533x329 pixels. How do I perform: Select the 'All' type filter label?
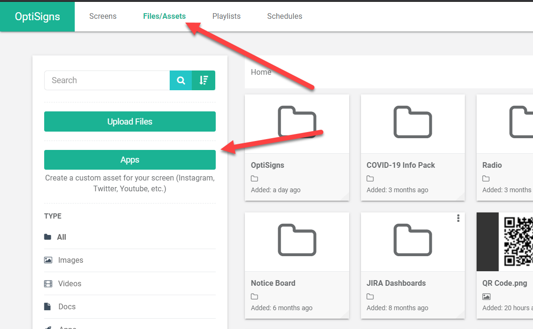[62, 237]
